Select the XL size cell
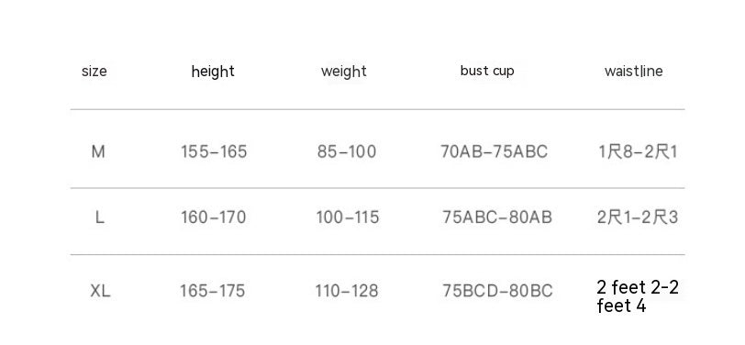Screen dimensions: 745x345 tap(100, 290)
